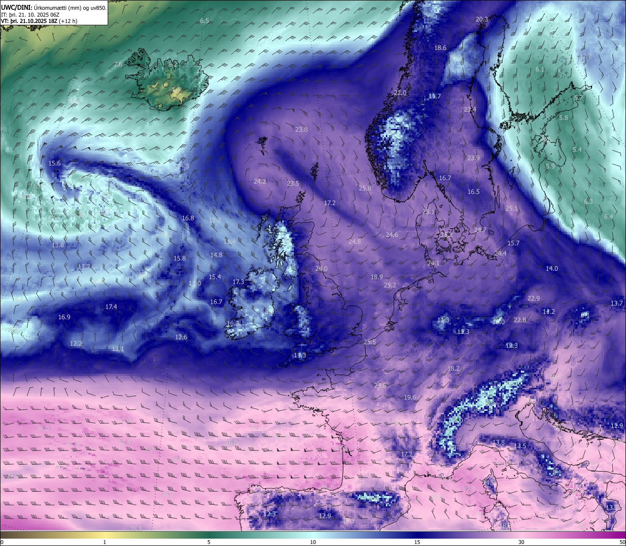
Task: Click the 25.2 value near the Netherlands
Action: point(390,285)
